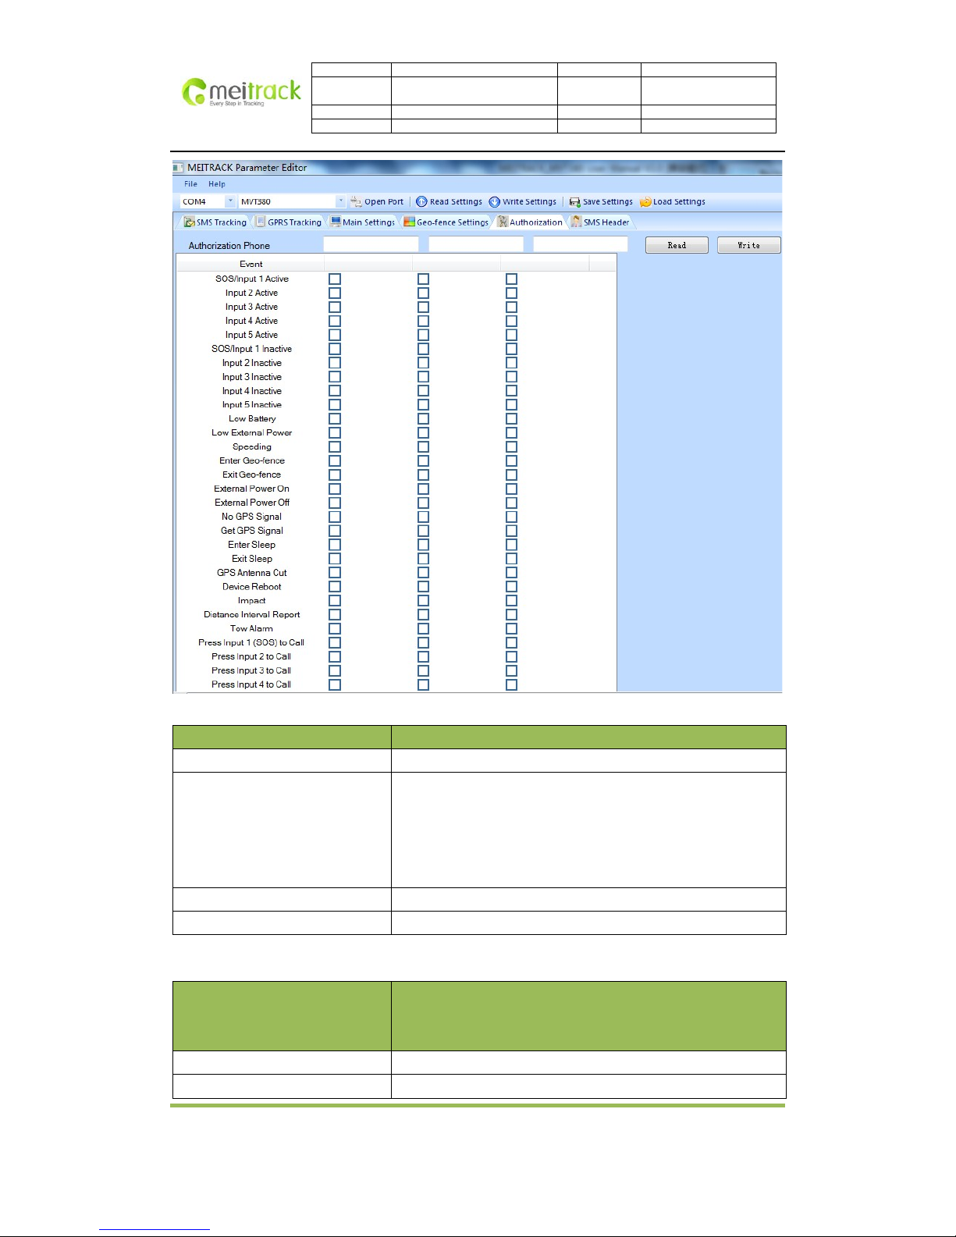Expand the MVT380 device model dropdown
The width and height of the screenshot is (956, 1237).
[340, 201]
